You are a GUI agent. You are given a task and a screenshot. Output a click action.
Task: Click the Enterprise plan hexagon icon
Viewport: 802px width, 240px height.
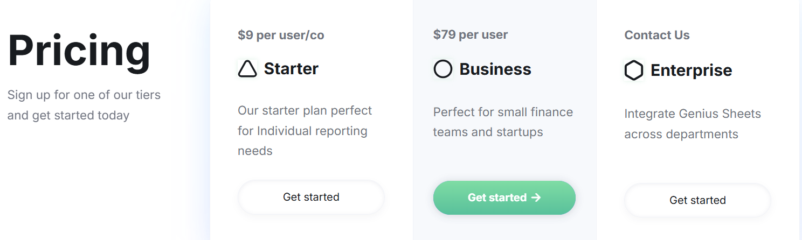[634, 70]
